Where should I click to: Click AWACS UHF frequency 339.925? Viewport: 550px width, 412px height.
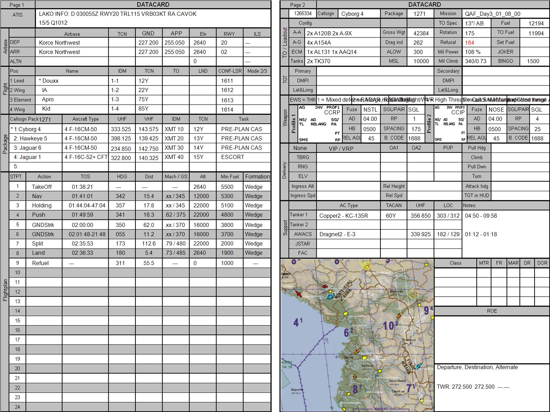pyautogui.click(x=420, y=234)
